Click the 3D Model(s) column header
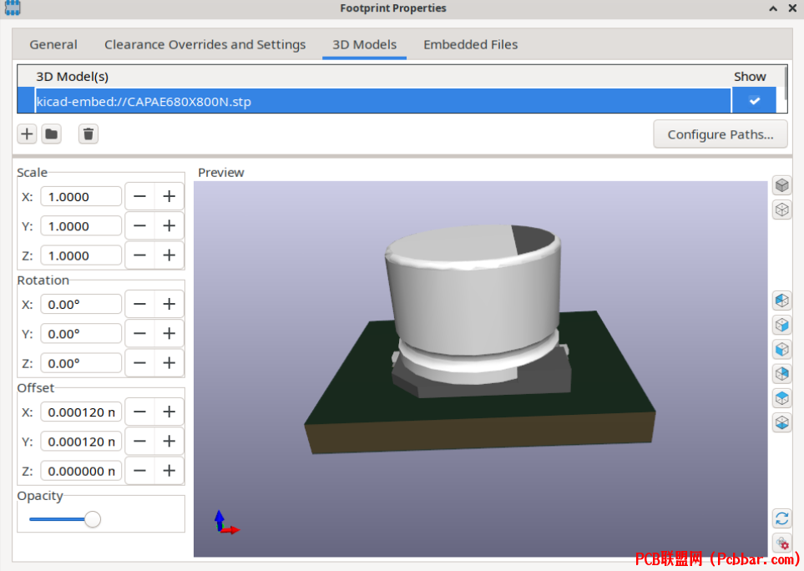The width and height of the screenshot is (804, 571). pyautogui.click(x=72, y=76)
